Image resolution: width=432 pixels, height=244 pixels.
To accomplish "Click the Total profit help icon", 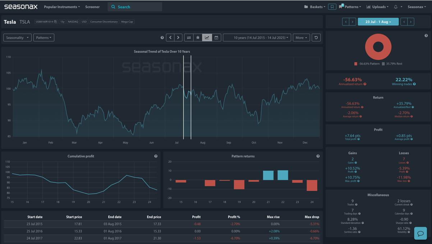I will point(358,139).
